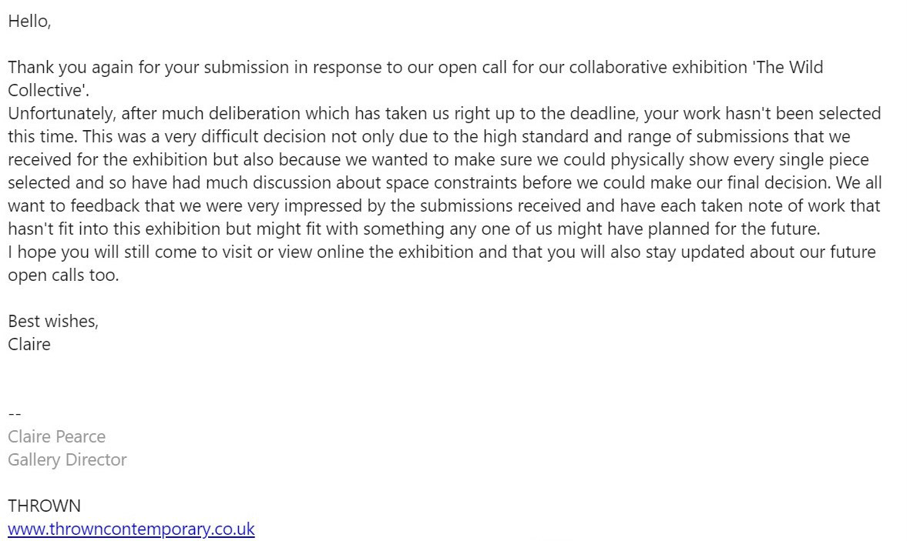Viewport: 907px width, 541px height.
Task: Click the phrase 'The Wild' exhibition title
Action: coord(790,68)
